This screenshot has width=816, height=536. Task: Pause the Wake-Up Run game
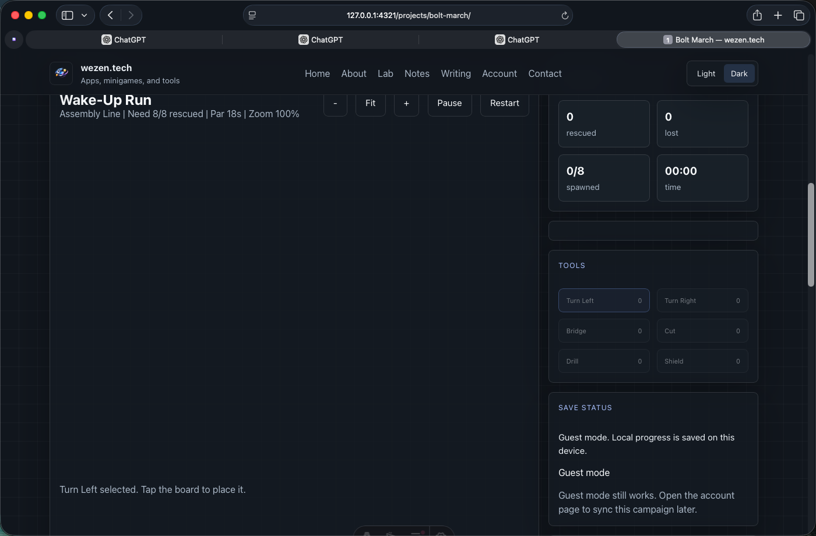pyautogui.click(x=449, y=103)
